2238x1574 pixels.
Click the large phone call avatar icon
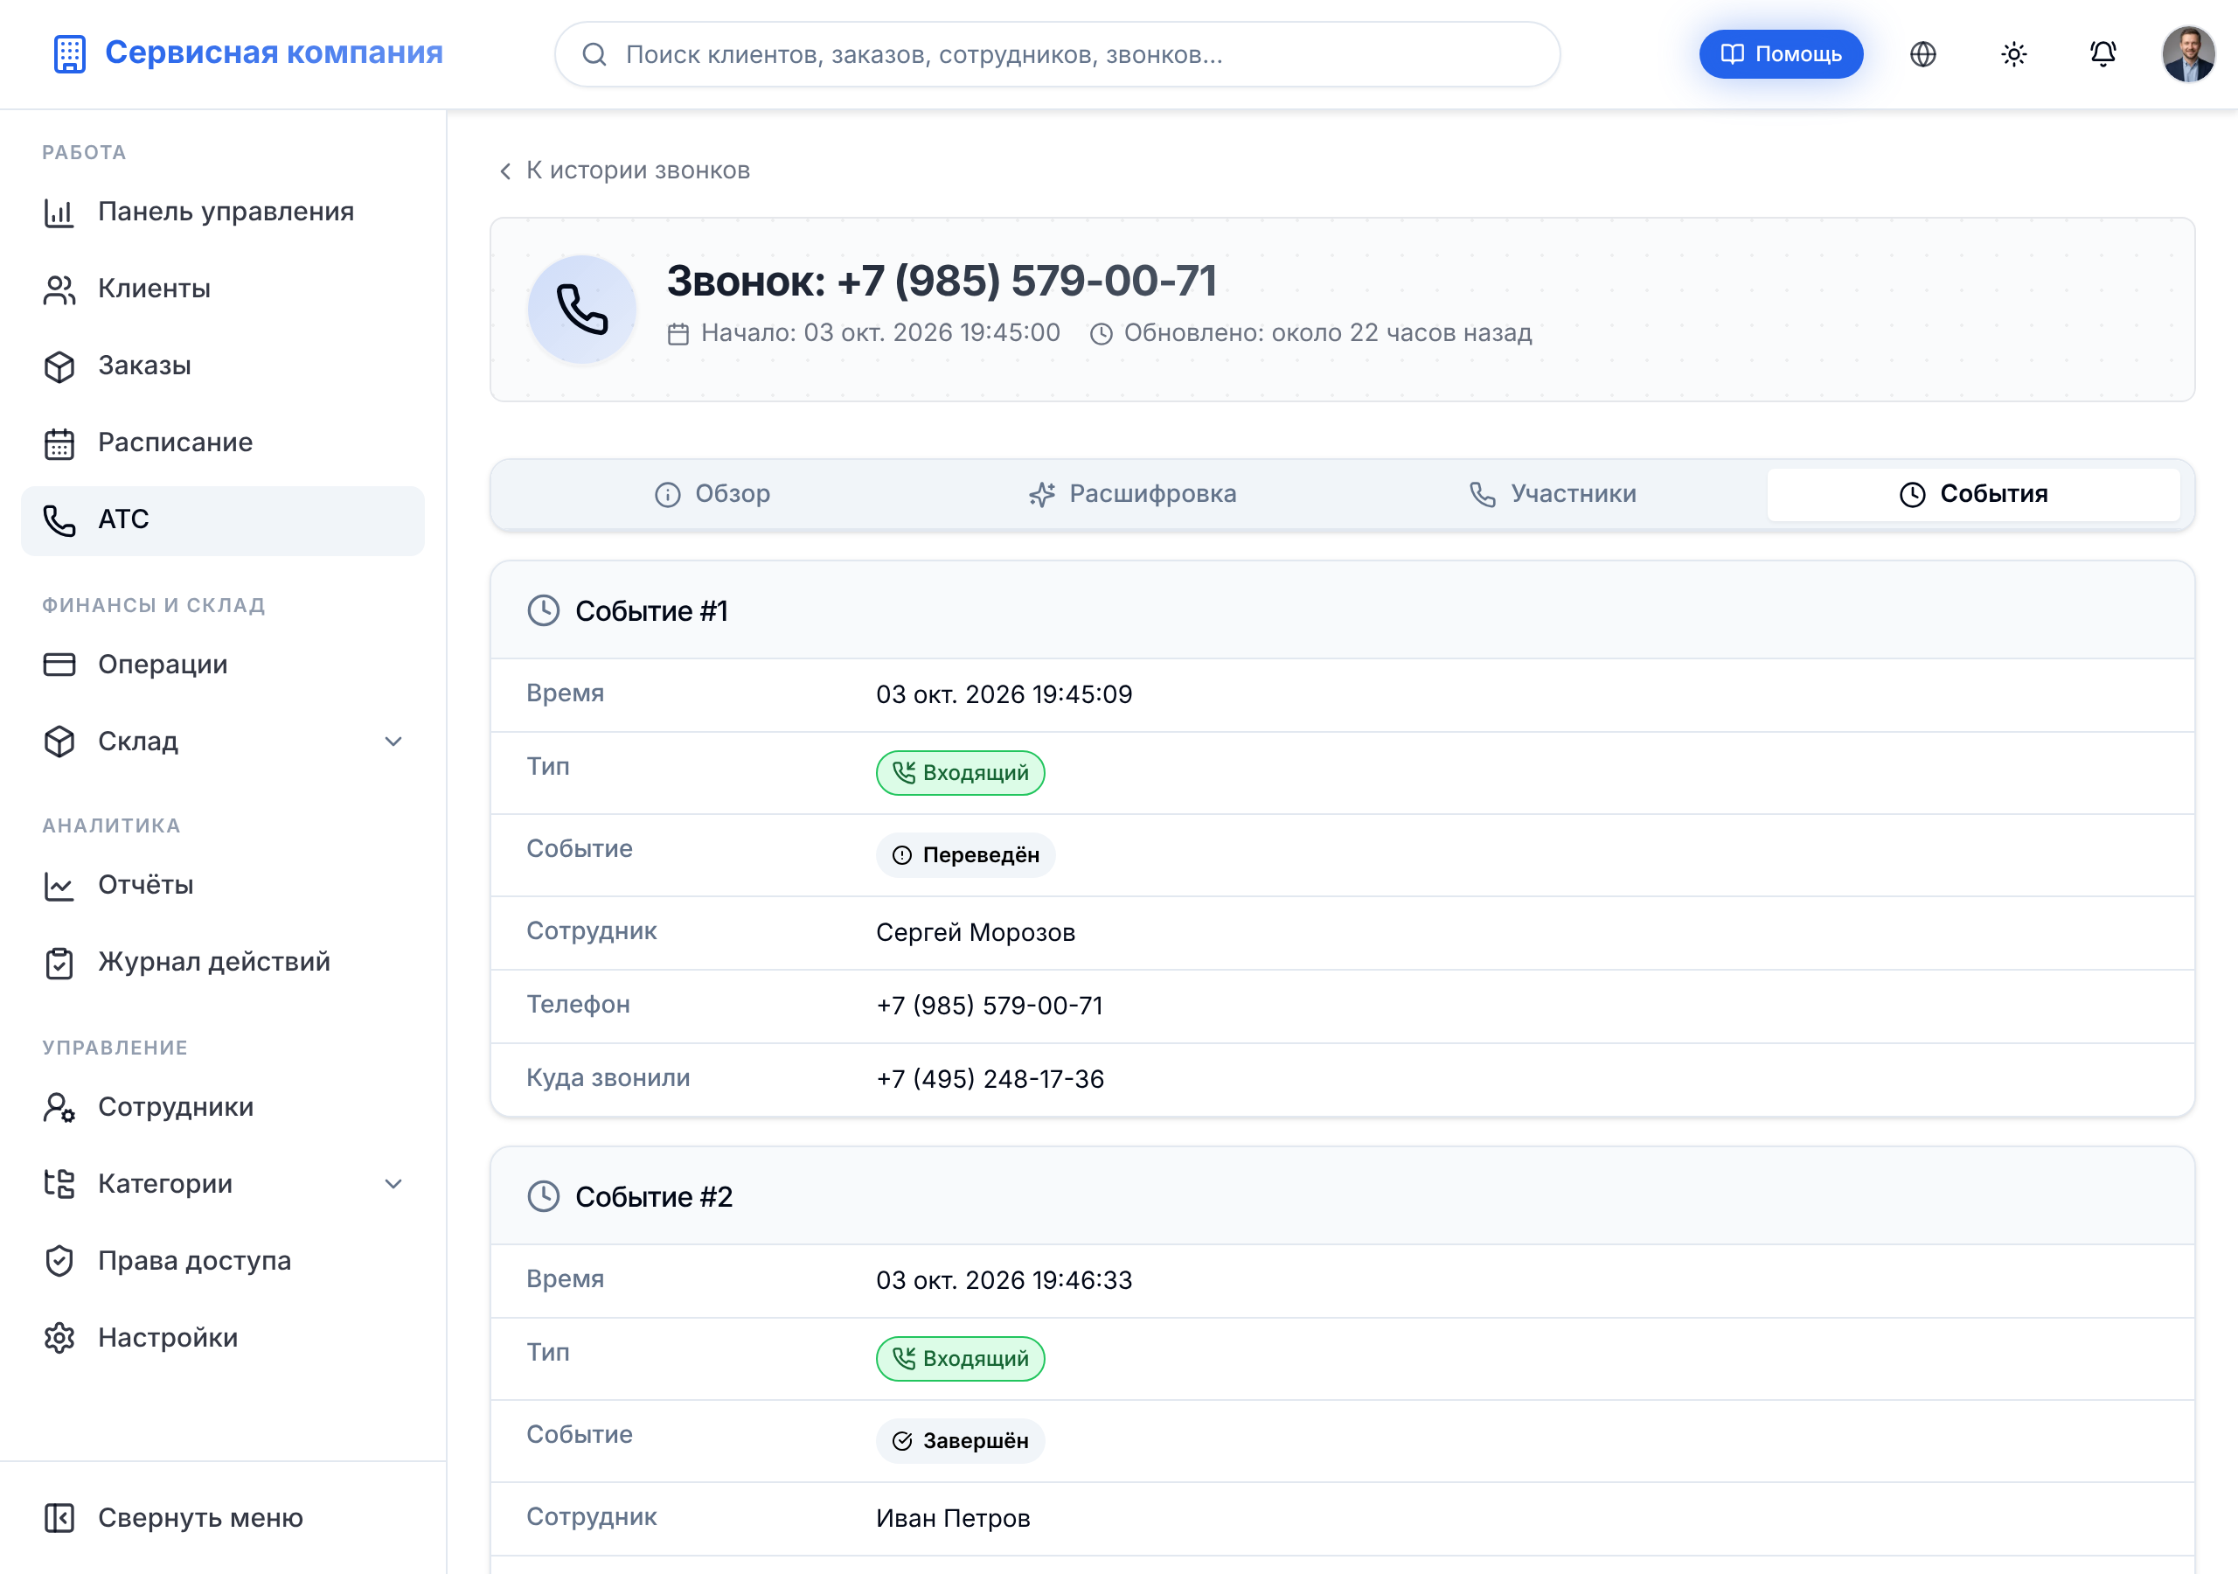[x=582, y=310]
